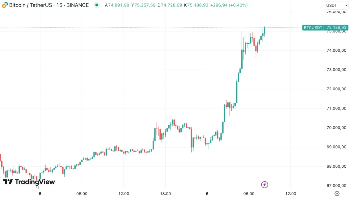Click the 73.000,00 price scale label
The image size is (350, 198).
[x=336, y=70]
